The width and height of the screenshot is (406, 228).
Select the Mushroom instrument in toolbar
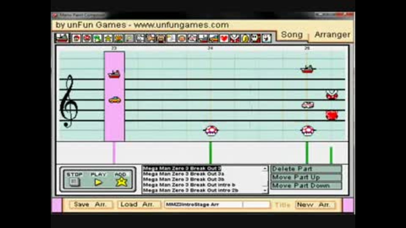[87, 38]
